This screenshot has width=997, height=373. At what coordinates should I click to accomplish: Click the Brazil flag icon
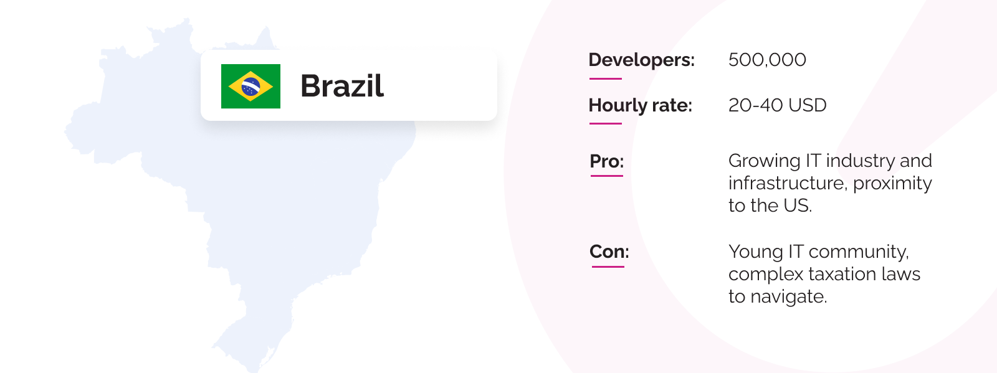[250, 86]
